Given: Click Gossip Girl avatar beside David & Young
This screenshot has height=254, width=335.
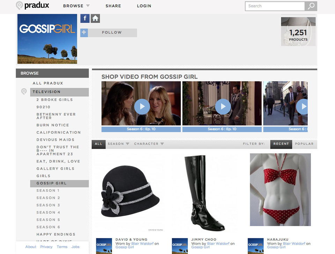Looking at the screenshot, I should point(104,246).
